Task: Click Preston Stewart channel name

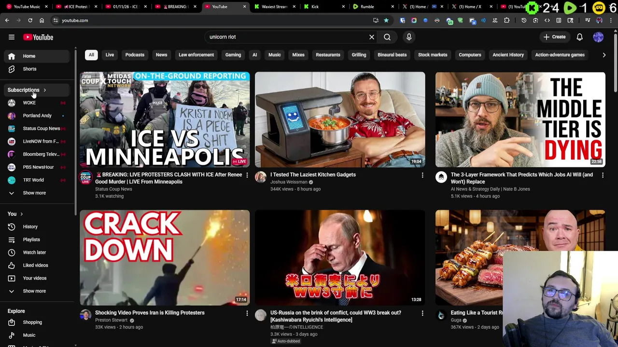Action: pyautogui.click(x=111, y=320)
